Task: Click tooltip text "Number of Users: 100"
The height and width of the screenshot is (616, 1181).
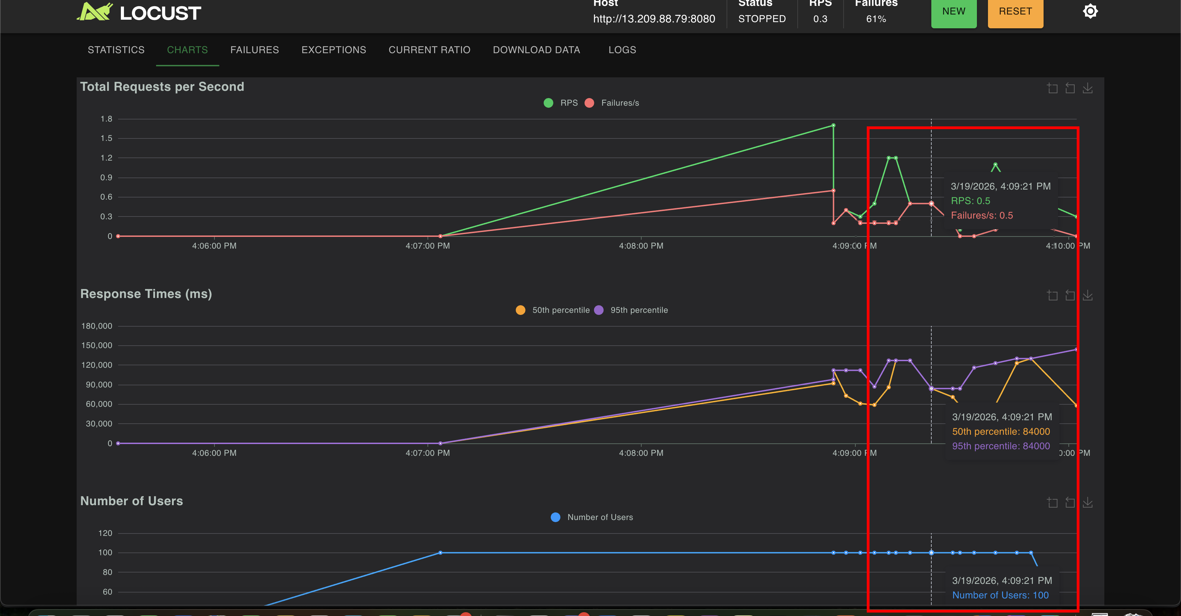Action: [1000, 595]
